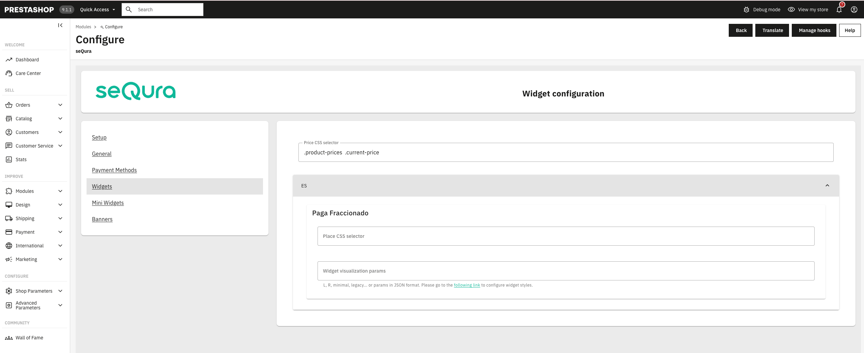864x353 pixels.
Task: Expand the Payment submenu chevron
Action: [x=60, y=232]
